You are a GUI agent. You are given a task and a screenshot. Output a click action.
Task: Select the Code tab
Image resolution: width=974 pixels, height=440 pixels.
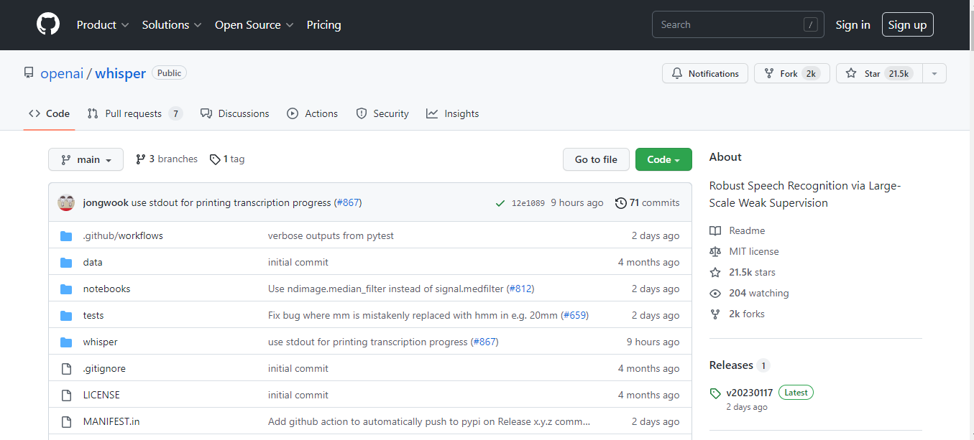[50, 113]
